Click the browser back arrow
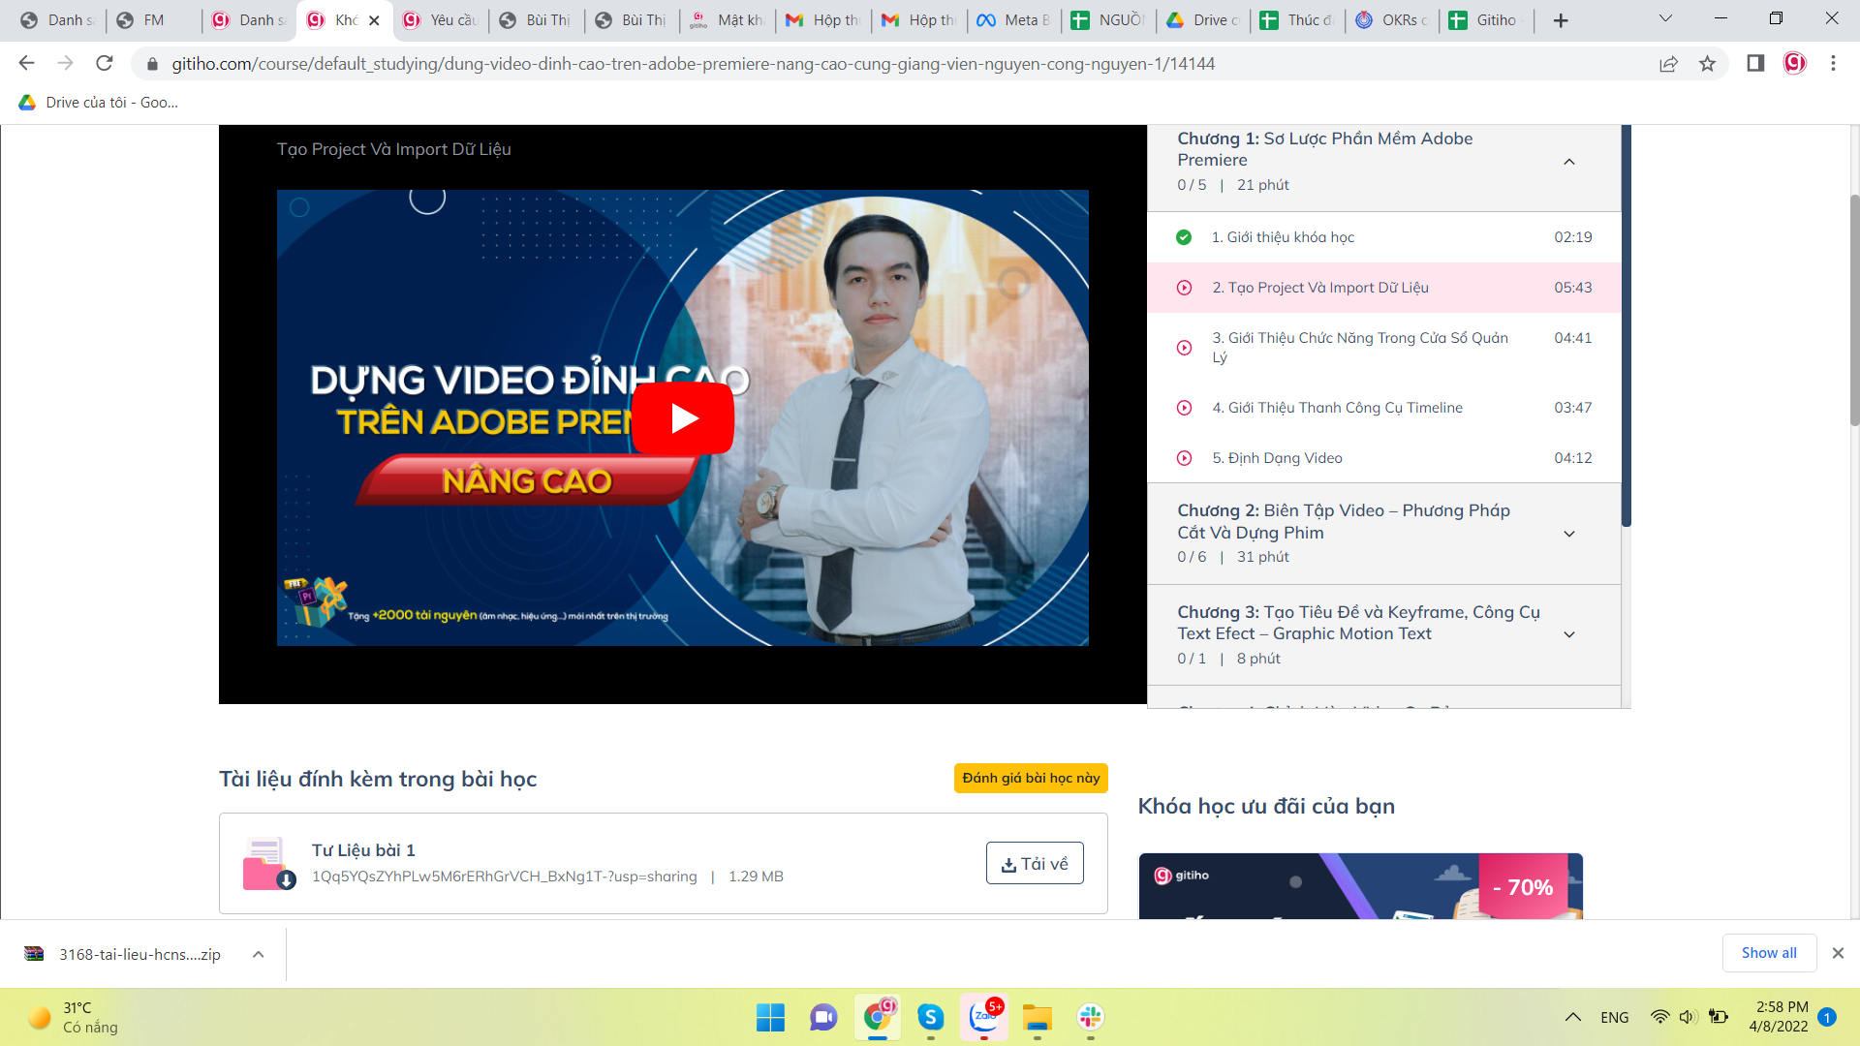Screen dimensions: 1860x1046 pos(26,63)
